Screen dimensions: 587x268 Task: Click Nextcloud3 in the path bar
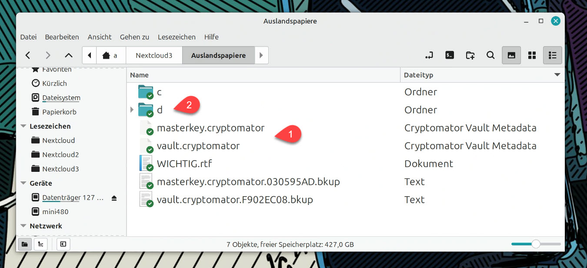click(x=154, y=55)
